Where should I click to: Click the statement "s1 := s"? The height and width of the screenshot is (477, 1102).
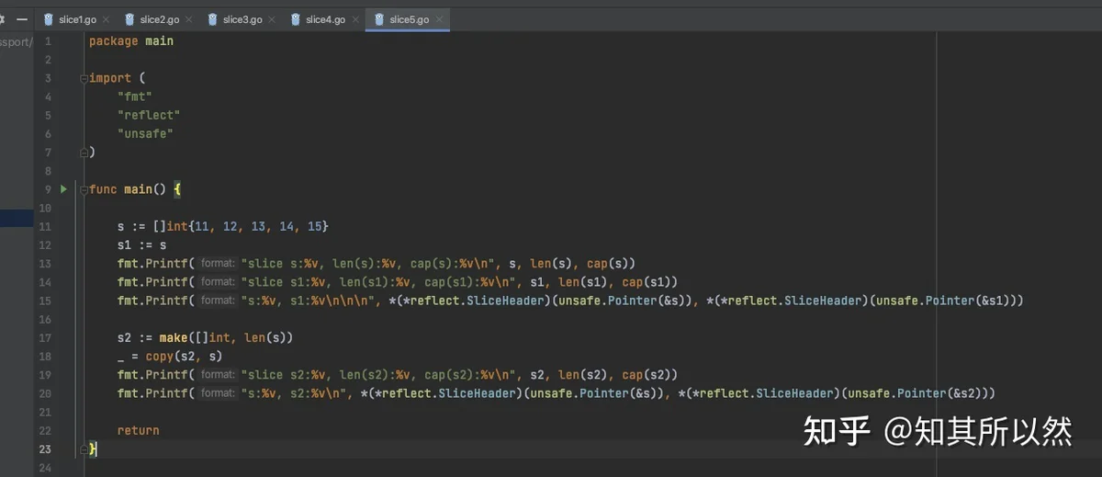[142, 245]
